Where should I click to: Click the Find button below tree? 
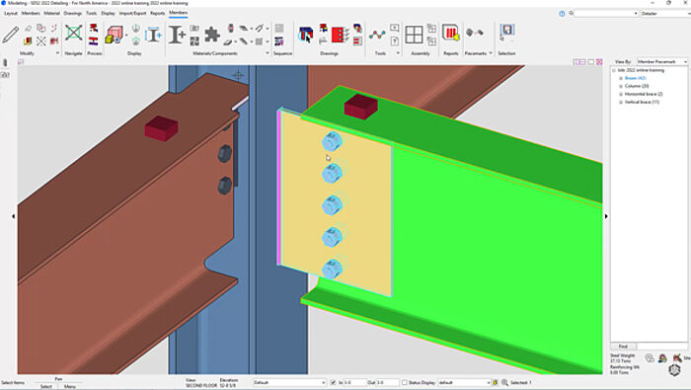tap(623, 347)
